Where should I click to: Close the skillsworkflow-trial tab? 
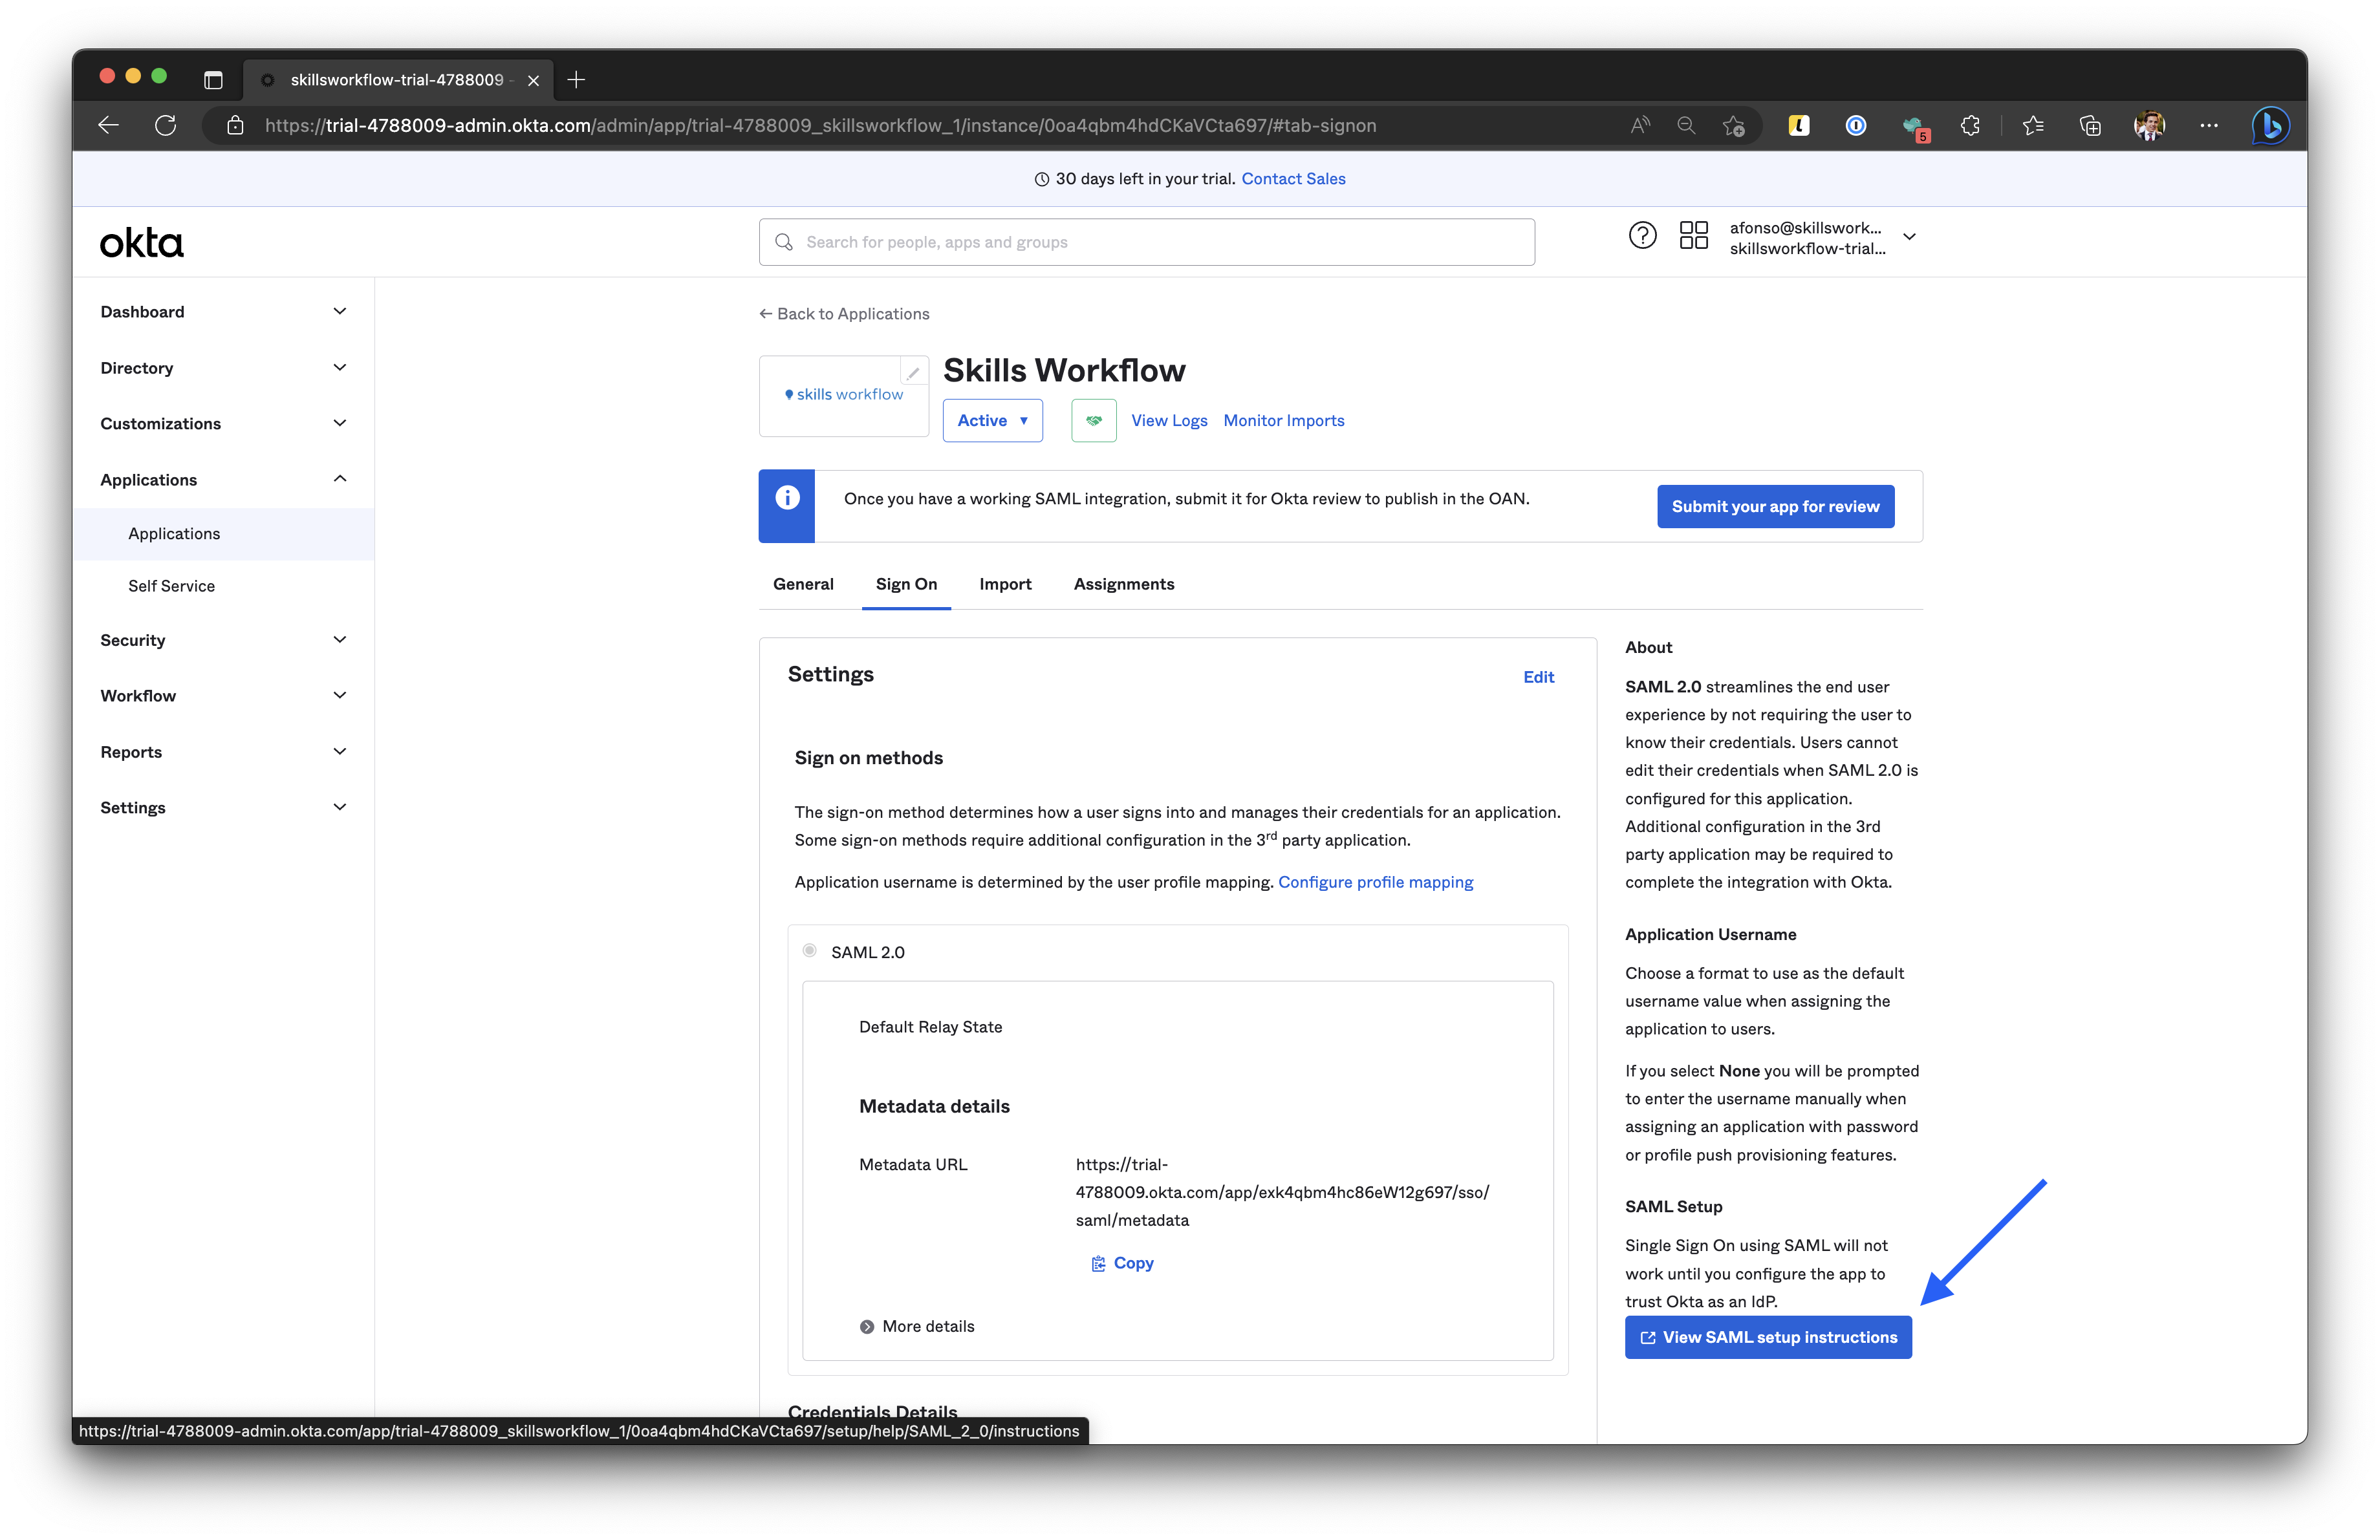533,80
